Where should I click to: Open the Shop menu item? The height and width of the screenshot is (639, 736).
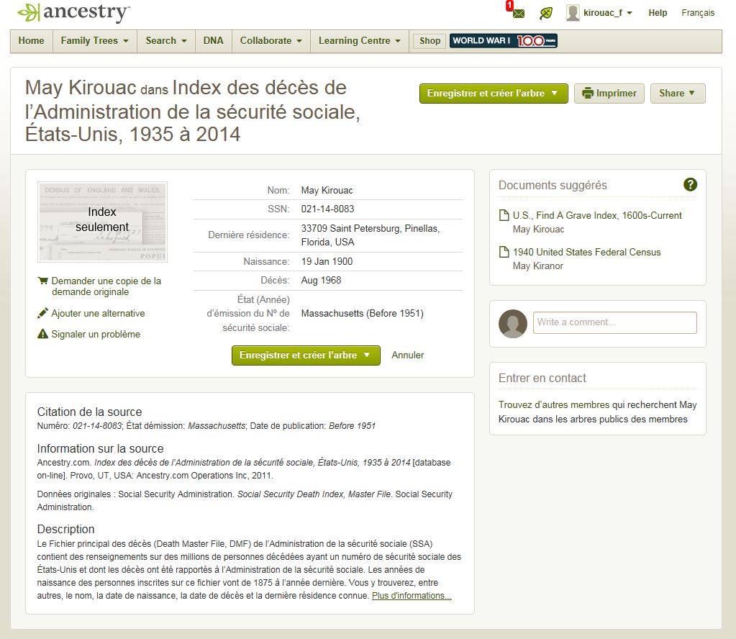pos(430,41)
